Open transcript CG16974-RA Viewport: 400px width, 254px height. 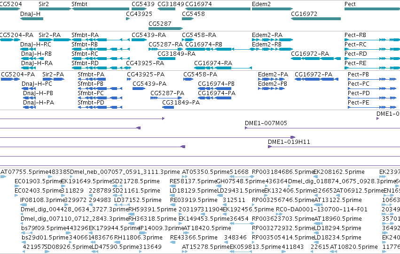(x=213, y=63)
